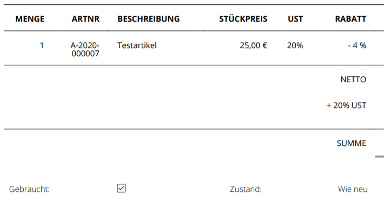Click the NETTO label
384x201 pixels.
(353, 79)
